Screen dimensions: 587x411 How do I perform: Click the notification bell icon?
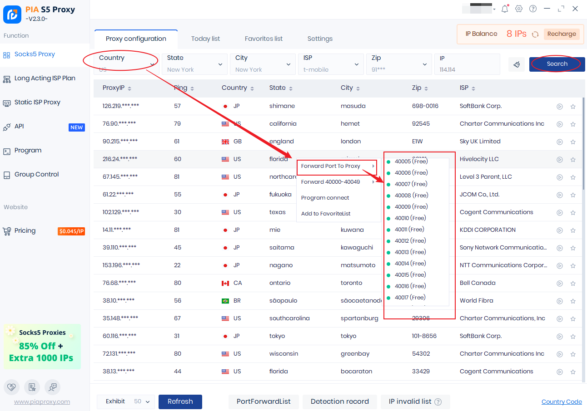coord(505,9)
